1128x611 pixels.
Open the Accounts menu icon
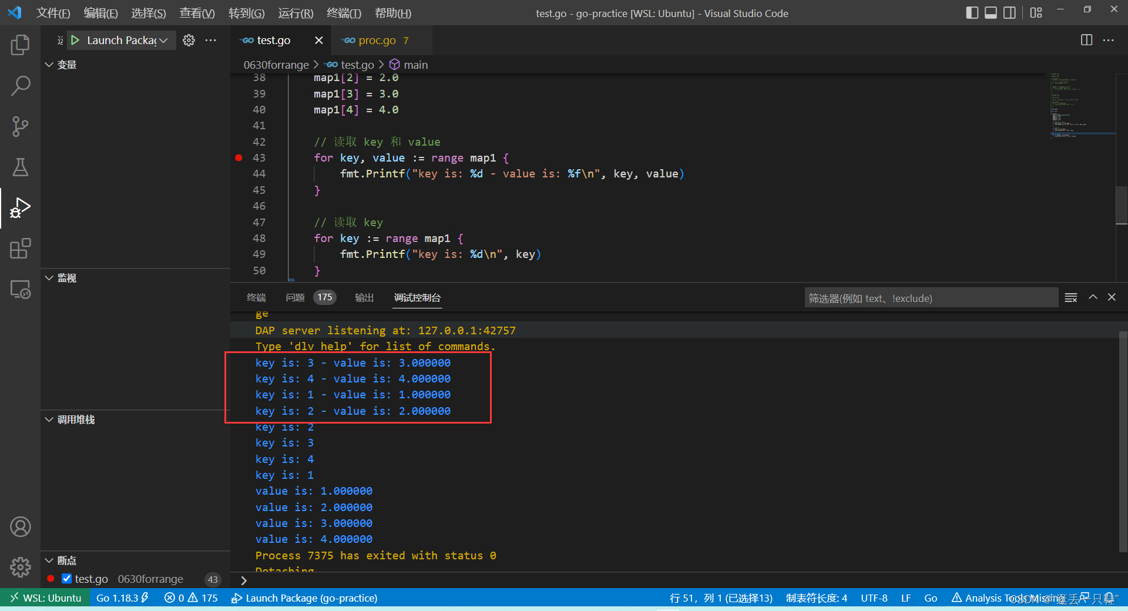click(20, 527)
